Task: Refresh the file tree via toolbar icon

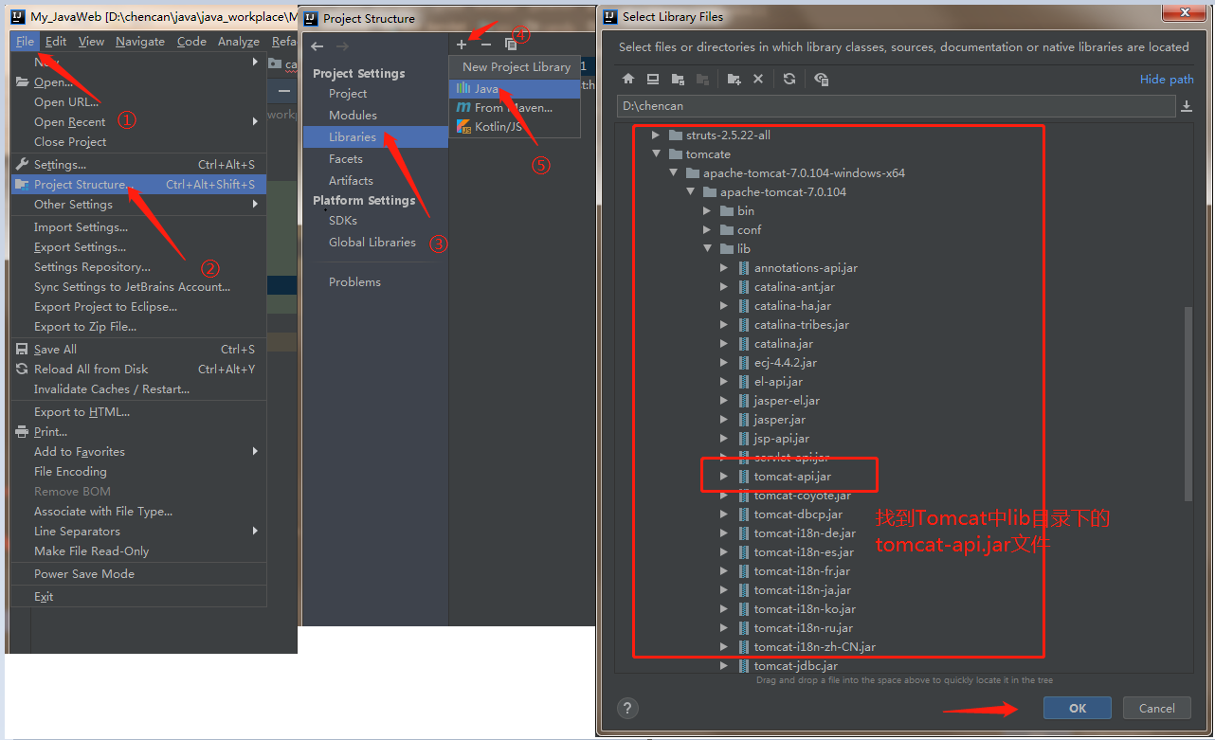Action: click(789, 80)
